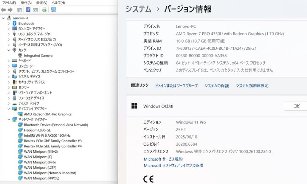The image size is (307, 184).
Task: Open Microsoft サービス規約 link
Action: click(163, 159)
